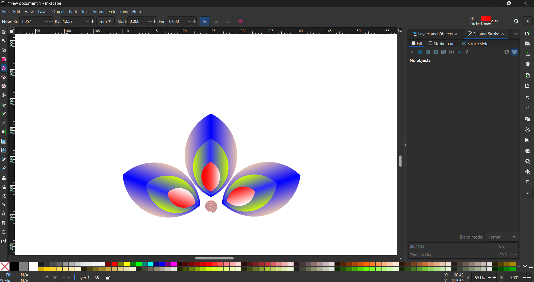Select the Connector tool

tap(4, 205)
